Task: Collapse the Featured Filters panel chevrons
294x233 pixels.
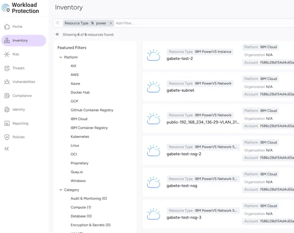Action: click(57, 34)
